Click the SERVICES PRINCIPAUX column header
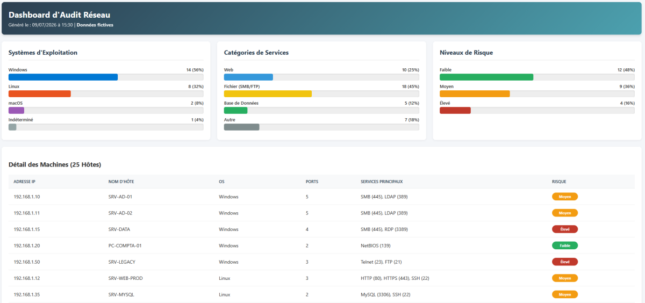The width and height of the screenshot is (645, 303). click(382, 182)
